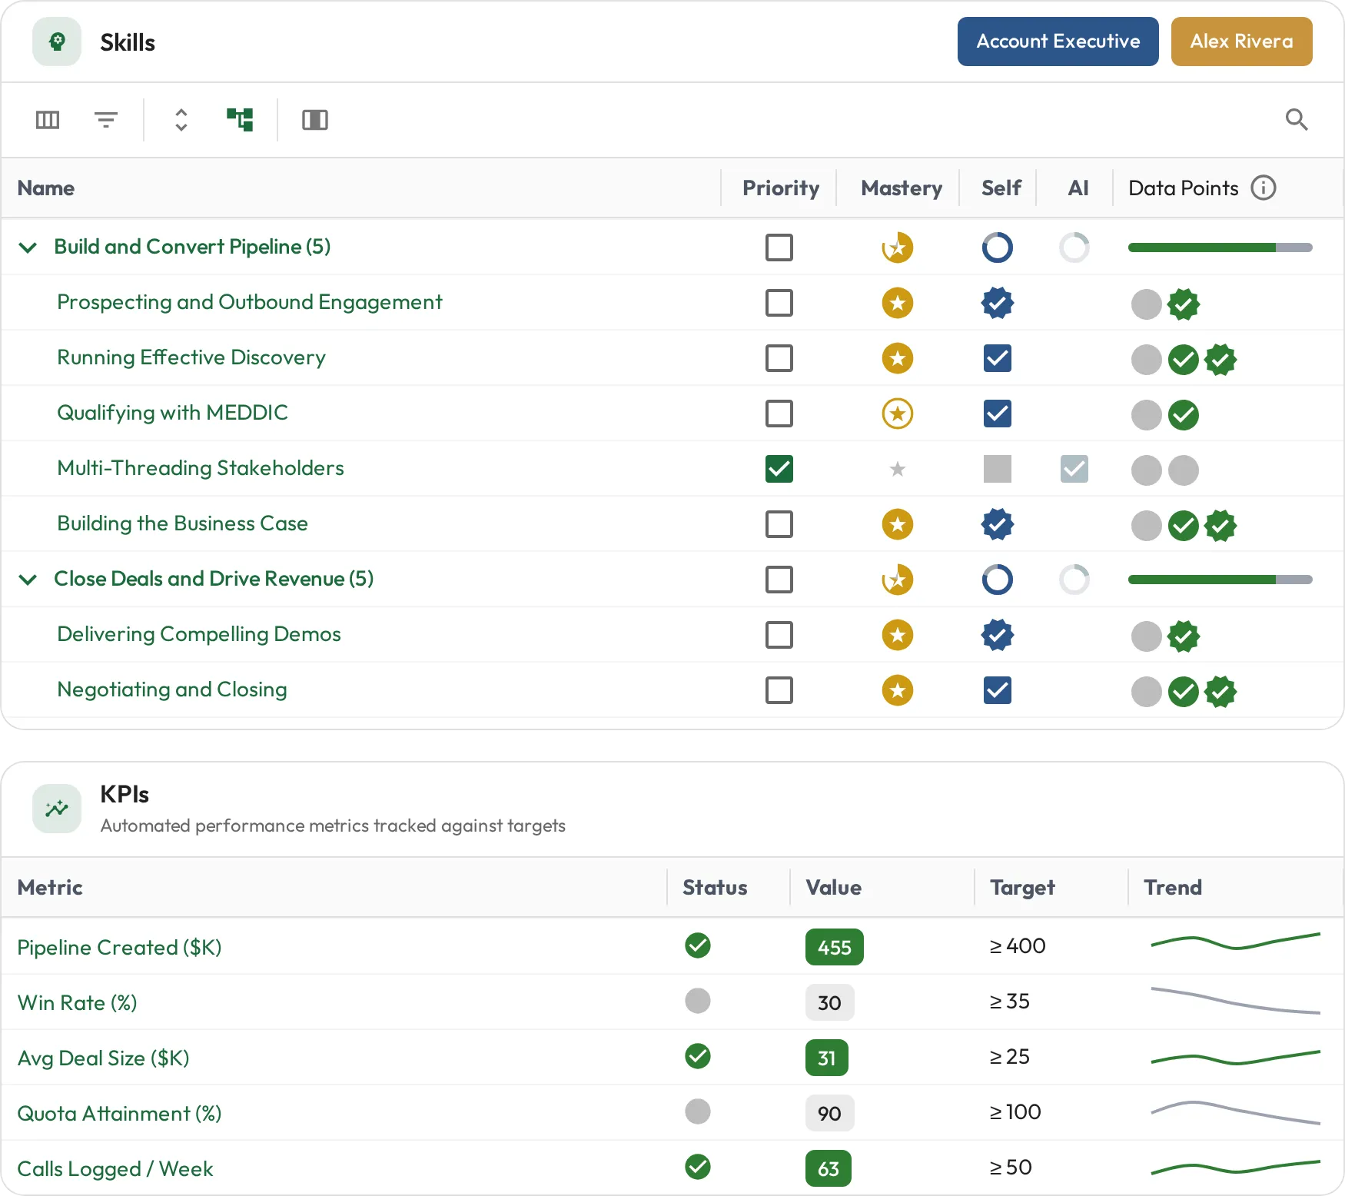Viewport: 1345px width, 1196px height.
Task: Click green status check for Pipeline Created
Action: tap(698, 945)
